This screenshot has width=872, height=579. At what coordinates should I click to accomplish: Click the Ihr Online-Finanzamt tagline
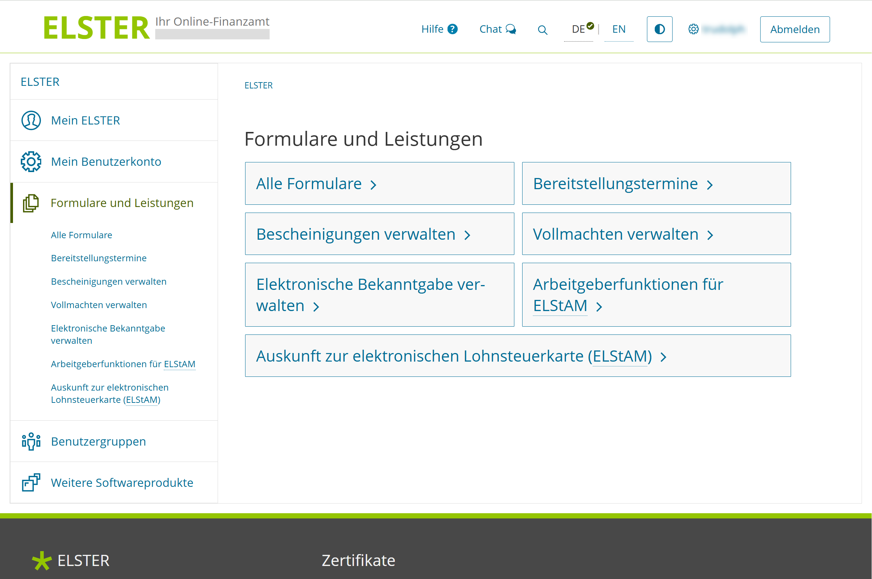pos(212,22)
